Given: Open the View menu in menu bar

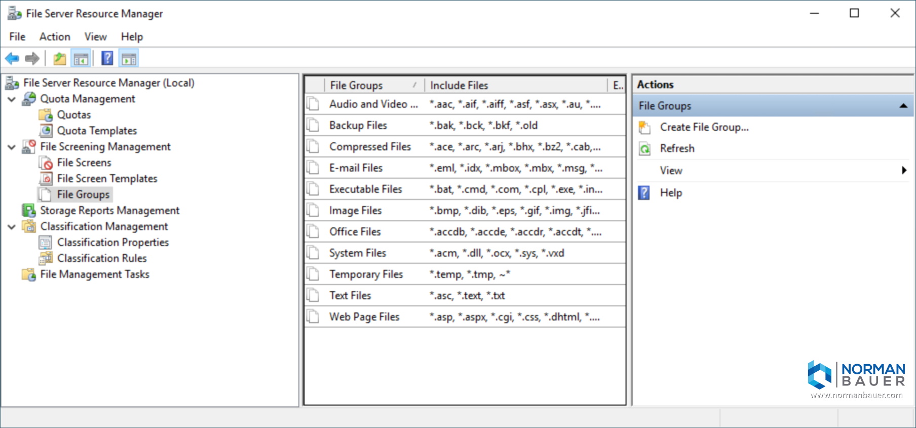Looking at the screenshot, I should [95, 36].
